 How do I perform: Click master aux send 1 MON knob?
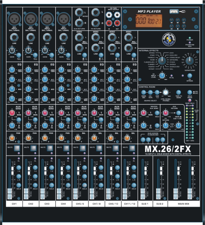(x=144, y=113)
